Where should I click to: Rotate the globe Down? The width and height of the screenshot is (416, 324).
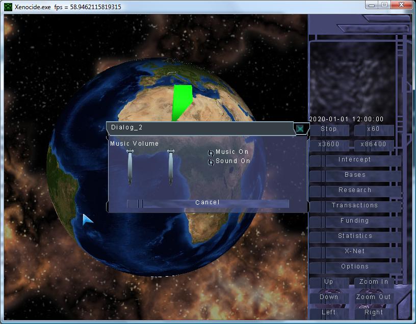329,298
